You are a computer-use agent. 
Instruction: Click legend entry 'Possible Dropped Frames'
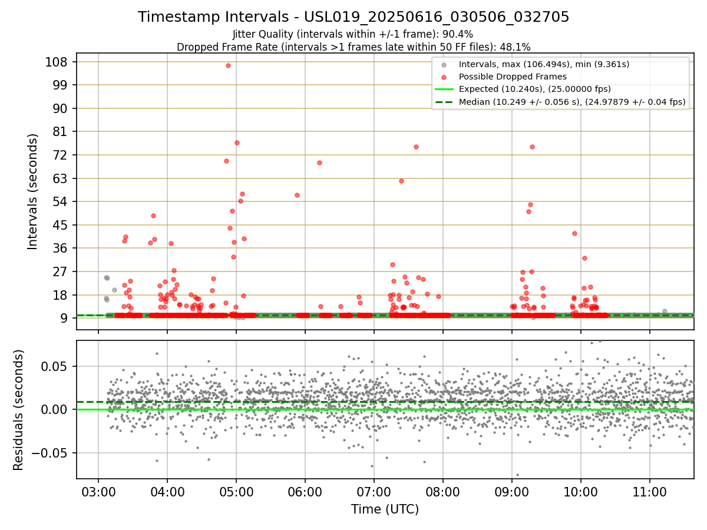(513, 77)
